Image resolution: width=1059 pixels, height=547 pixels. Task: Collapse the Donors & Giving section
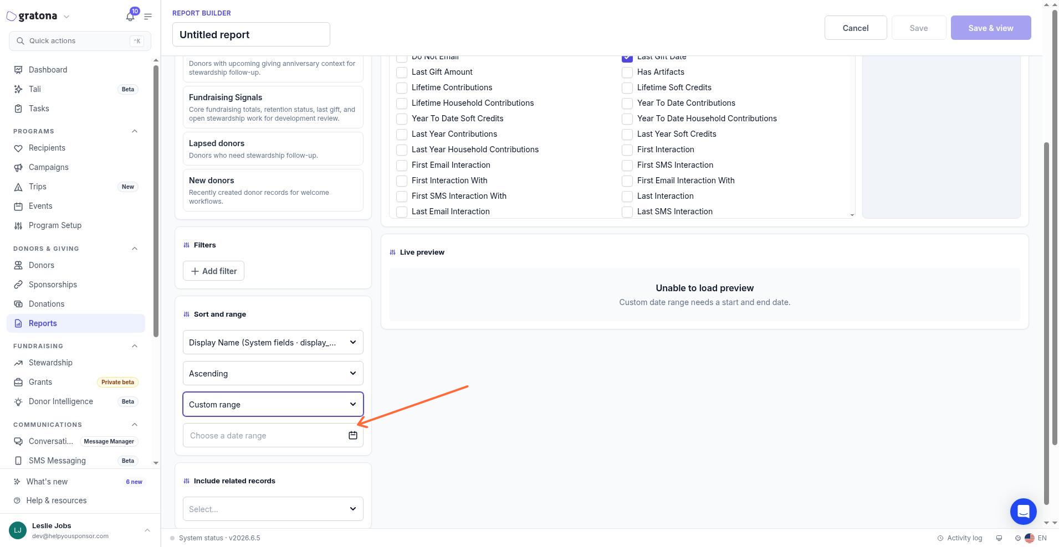tap(135, 249)
